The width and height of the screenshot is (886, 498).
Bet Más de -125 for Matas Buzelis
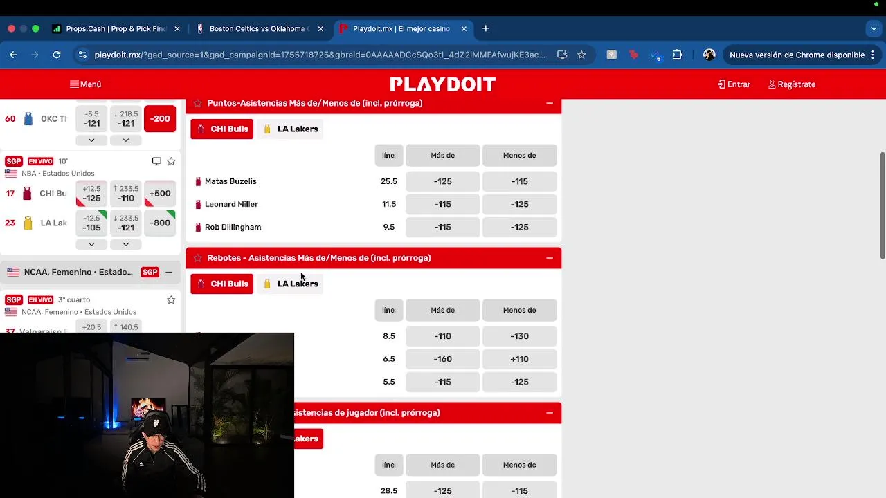[x=443, y=181]
